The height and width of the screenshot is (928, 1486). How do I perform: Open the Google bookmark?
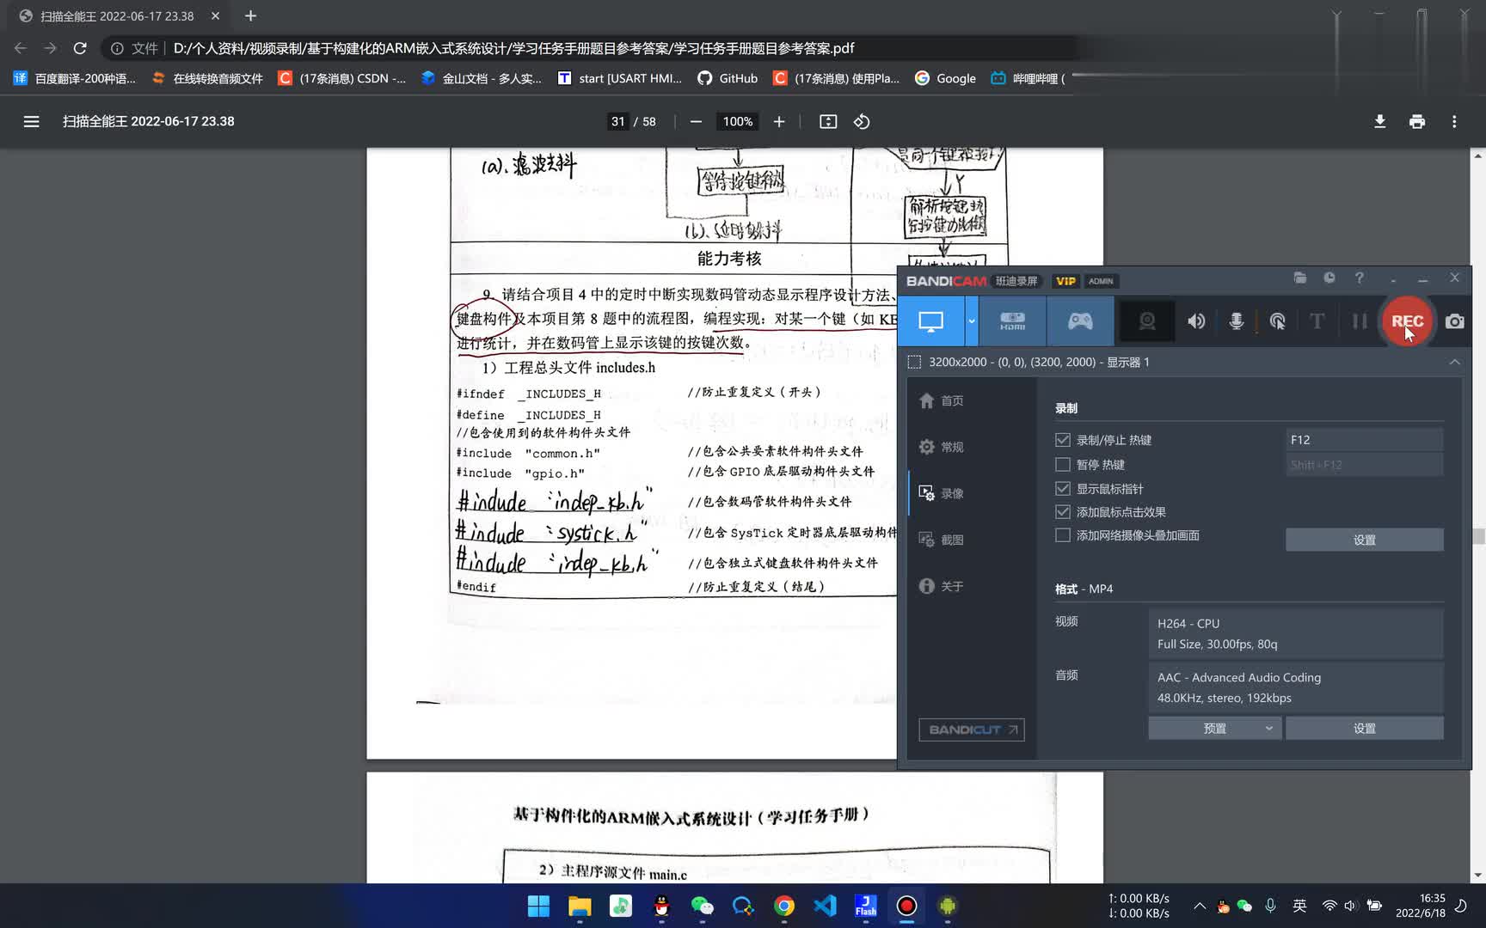[945, 78]
